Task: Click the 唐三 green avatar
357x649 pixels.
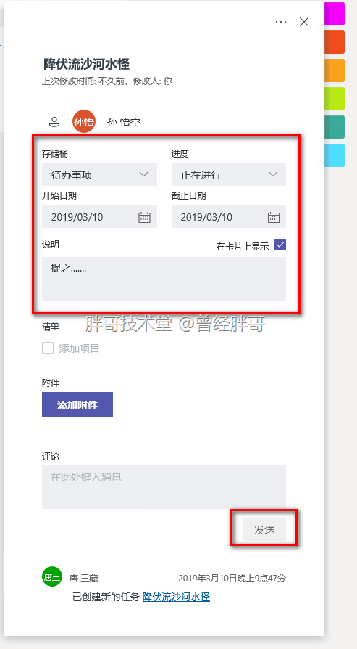Action: tap(52, 577)
